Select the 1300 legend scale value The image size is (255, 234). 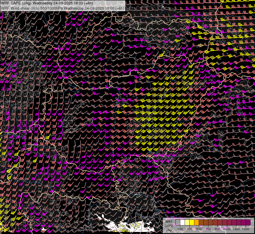[236, 229]
